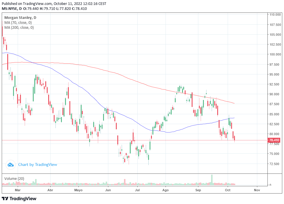Click the open price value O:79.440 in header
The image size is (284, 204).
pyautogui.click(x=31, y=9)
